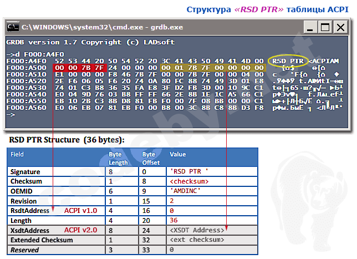
Task: Click the 'Checksum' field cell
Action: coord(56,181)
